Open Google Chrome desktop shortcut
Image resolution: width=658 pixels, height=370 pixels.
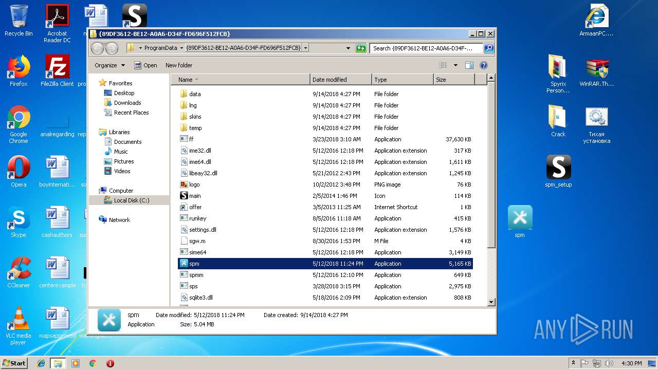tap(19, 125)
